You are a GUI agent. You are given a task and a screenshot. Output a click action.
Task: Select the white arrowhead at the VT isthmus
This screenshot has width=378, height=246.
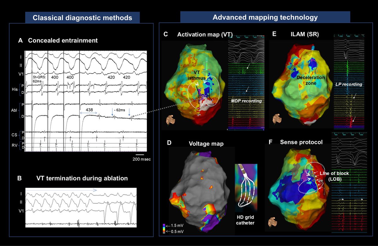click(x=197, y=84)
